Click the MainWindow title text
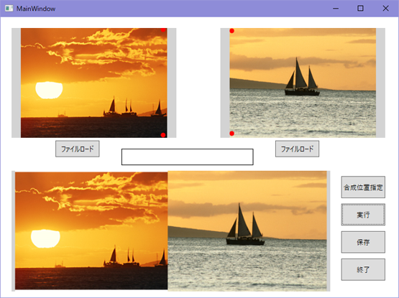Image resolution: width=399 pixels, height=298 pixels. point(36,9)
